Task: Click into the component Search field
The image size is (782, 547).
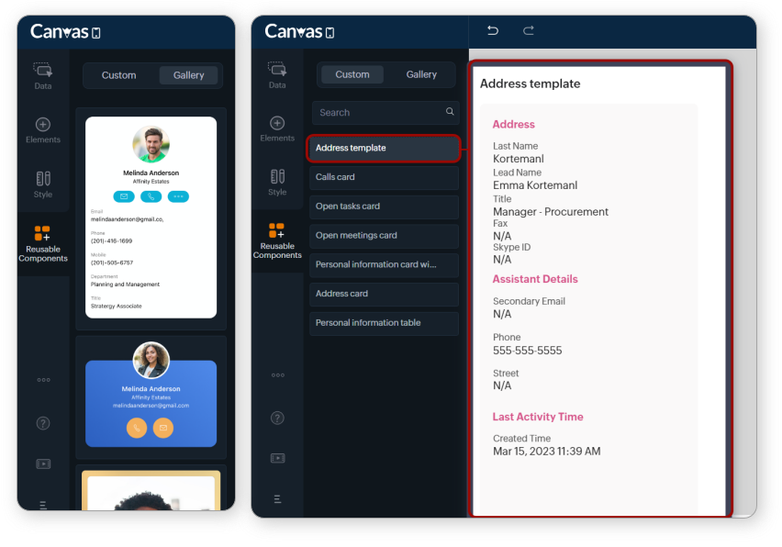Action: click(376, 113)
